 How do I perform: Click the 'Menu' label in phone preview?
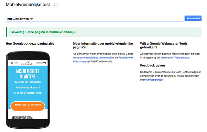pyautogui.click(x=16, y=63)
